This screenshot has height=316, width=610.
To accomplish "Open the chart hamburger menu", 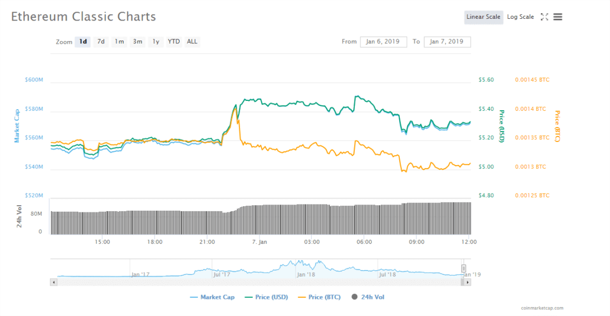I will (x=558, y=17).
